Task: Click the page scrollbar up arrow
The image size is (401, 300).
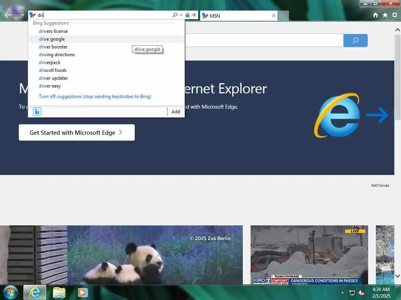Action: pyautogui.click(x=397, y=30)
